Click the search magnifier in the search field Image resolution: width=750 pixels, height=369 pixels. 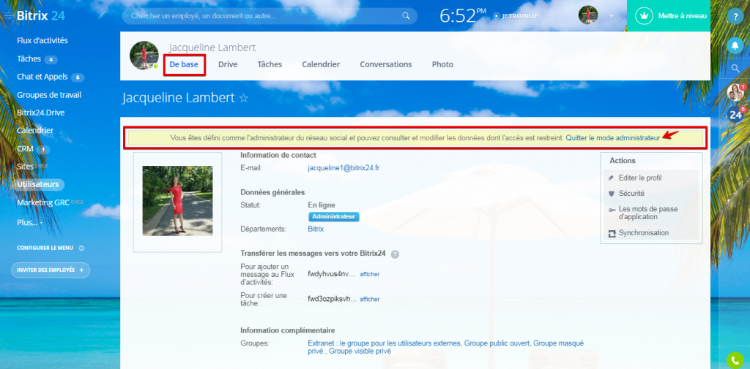[x=406, y=16]
